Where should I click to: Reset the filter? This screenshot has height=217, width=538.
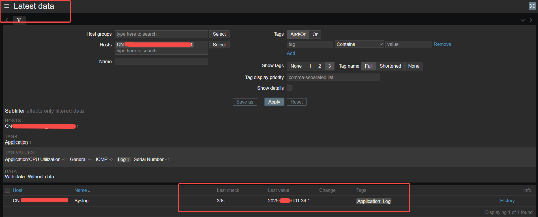[297, 102]
